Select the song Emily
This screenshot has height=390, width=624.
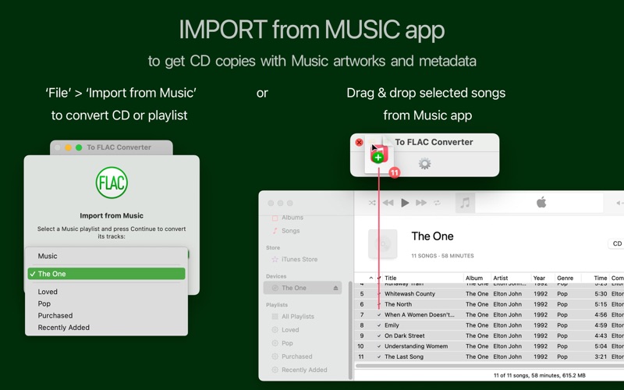[392, 325]
